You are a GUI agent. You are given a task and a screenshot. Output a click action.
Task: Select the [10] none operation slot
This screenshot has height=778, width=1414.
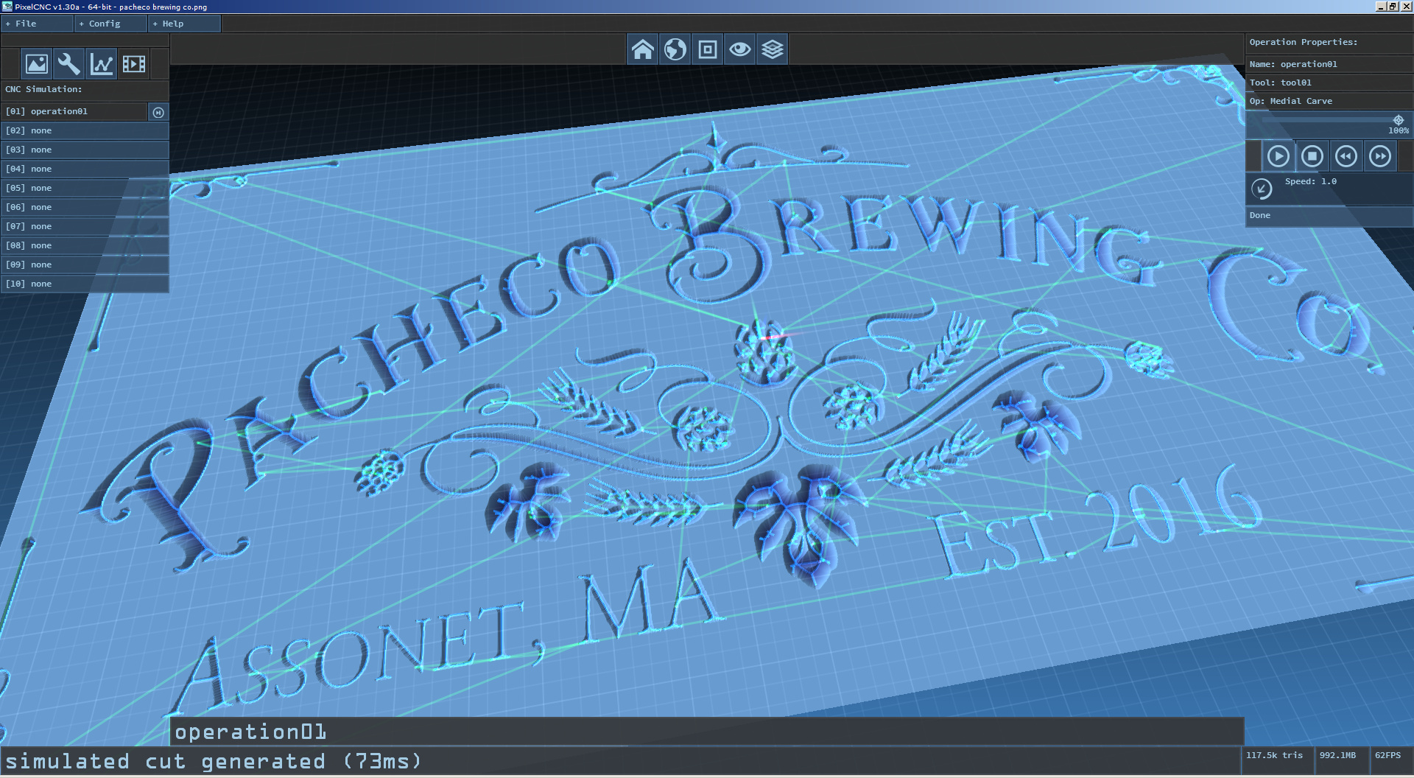tap(85, 284)
